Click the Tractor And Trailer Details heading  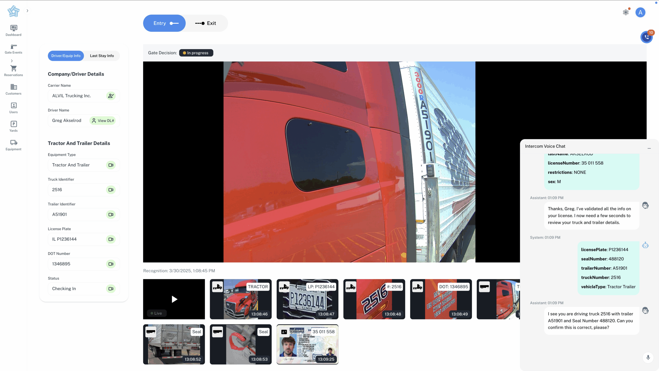[x=79, y=143]
